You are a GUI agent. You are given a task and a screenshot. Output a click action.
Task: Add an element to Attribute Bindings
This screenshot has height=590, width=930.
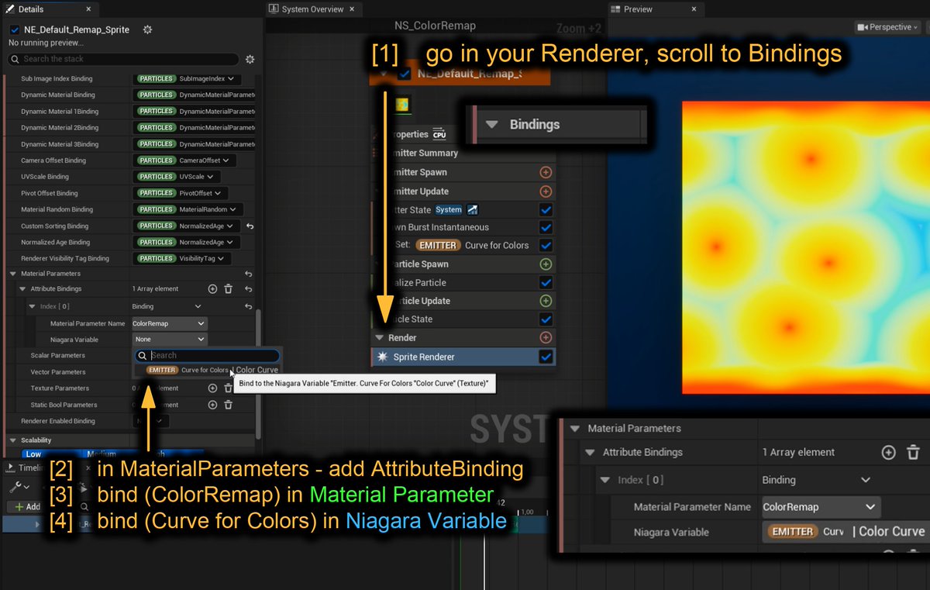(x=212, y=288)
